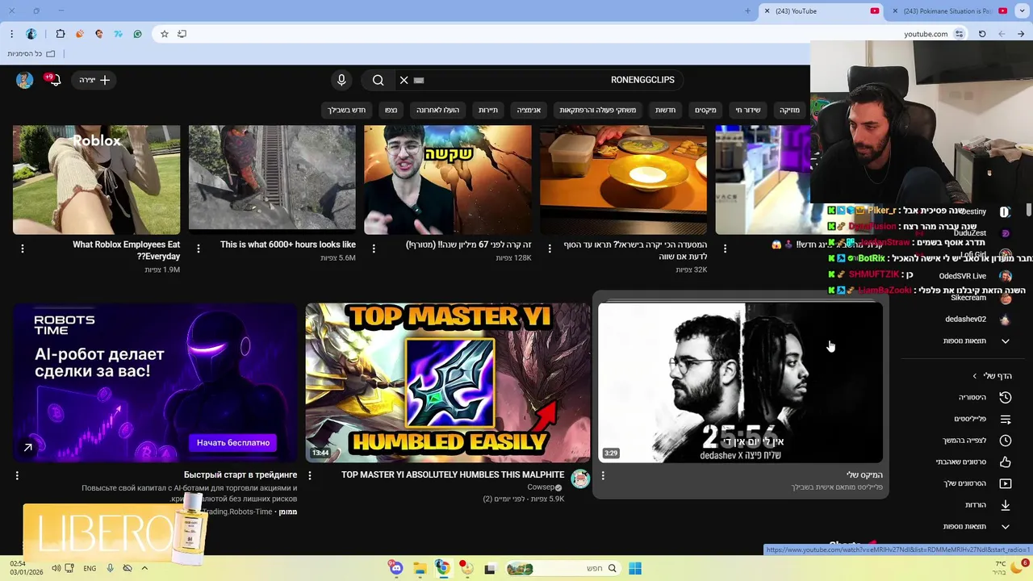
Task: Open the Chrome profile avatar
Action: [x=31, y=34]
